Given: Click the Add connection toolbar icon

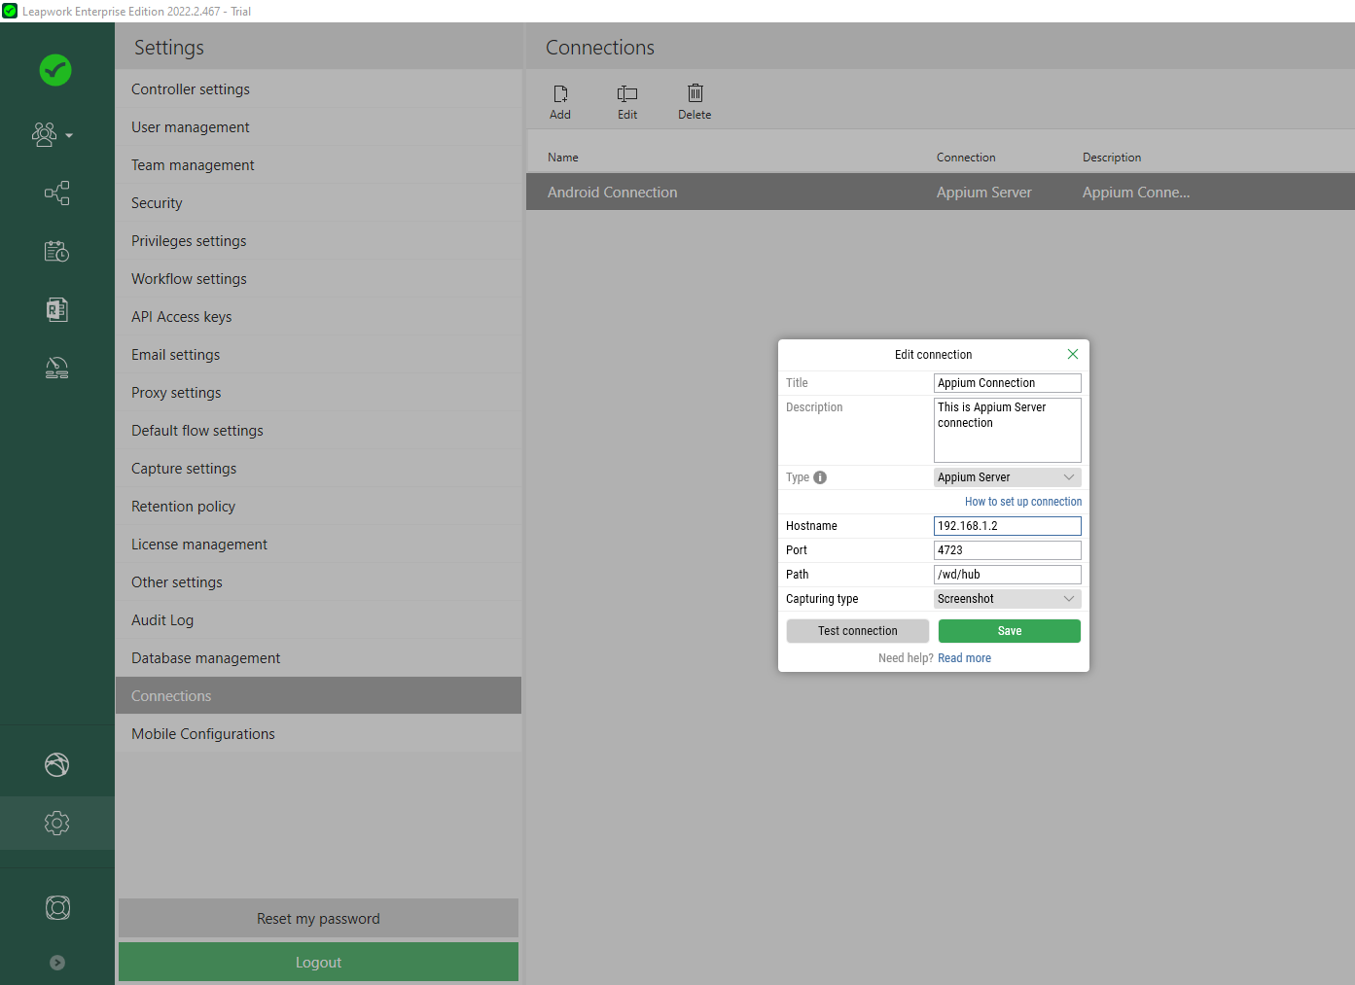Looking at the screenshot, I should [x=560, y=100].
